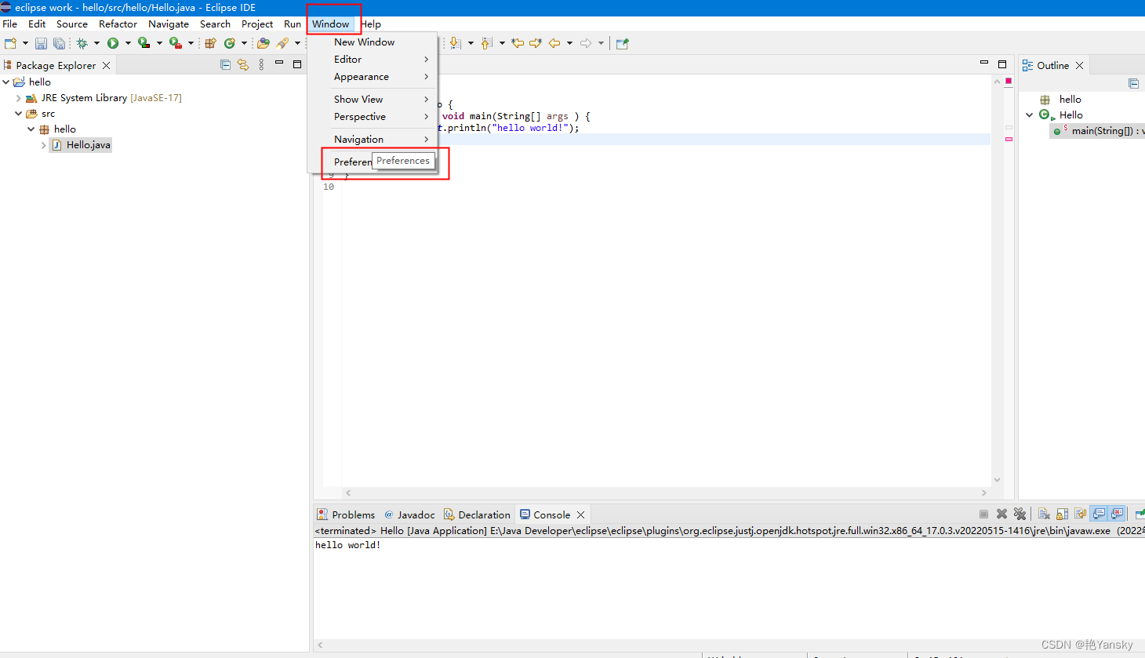Toggle show console on standard output change

tap(1098, 514)
